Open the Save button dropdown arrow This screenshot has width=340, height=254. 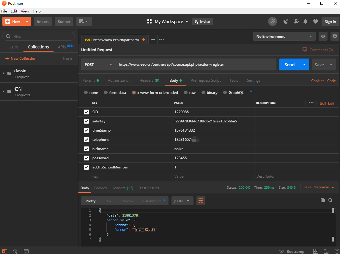coord(331,64)
